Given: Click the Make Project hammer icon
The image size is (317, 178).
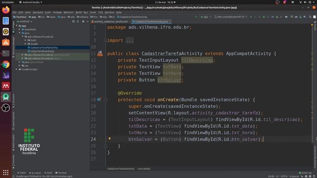Looking at the screenshot, I should point(196,17).
